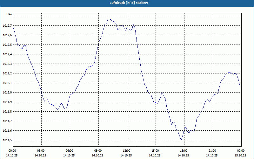Click the 06:00 time axis label
The width and height of the screenshot is (254, 159).
point(70,151)
